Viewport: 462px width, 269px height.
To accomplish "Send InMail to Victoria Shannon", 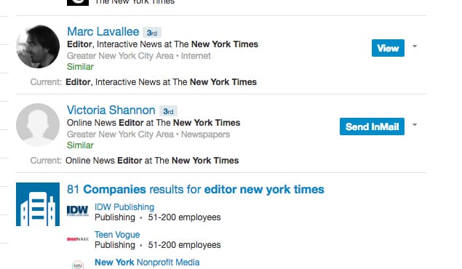I will [372, 127].
